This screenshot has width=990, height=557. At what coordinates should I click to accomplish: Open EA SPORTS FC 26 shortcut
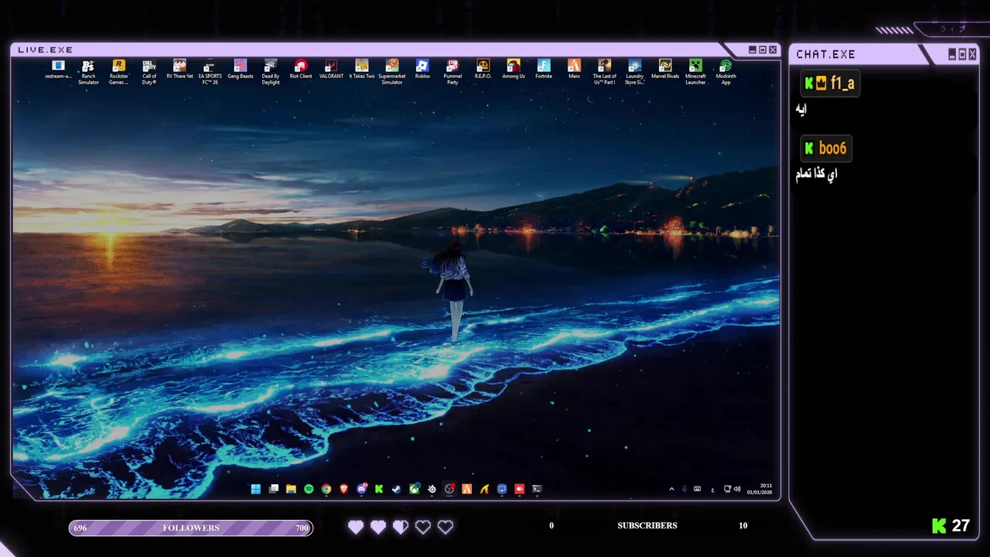point(210,72)
